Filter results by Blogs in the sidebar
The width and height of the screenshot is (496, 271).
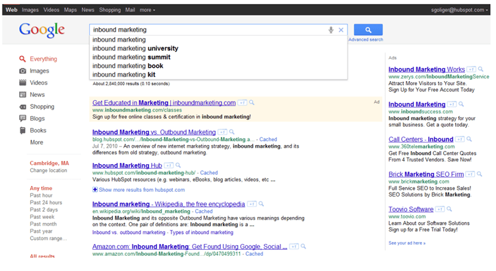click(38, 119)
